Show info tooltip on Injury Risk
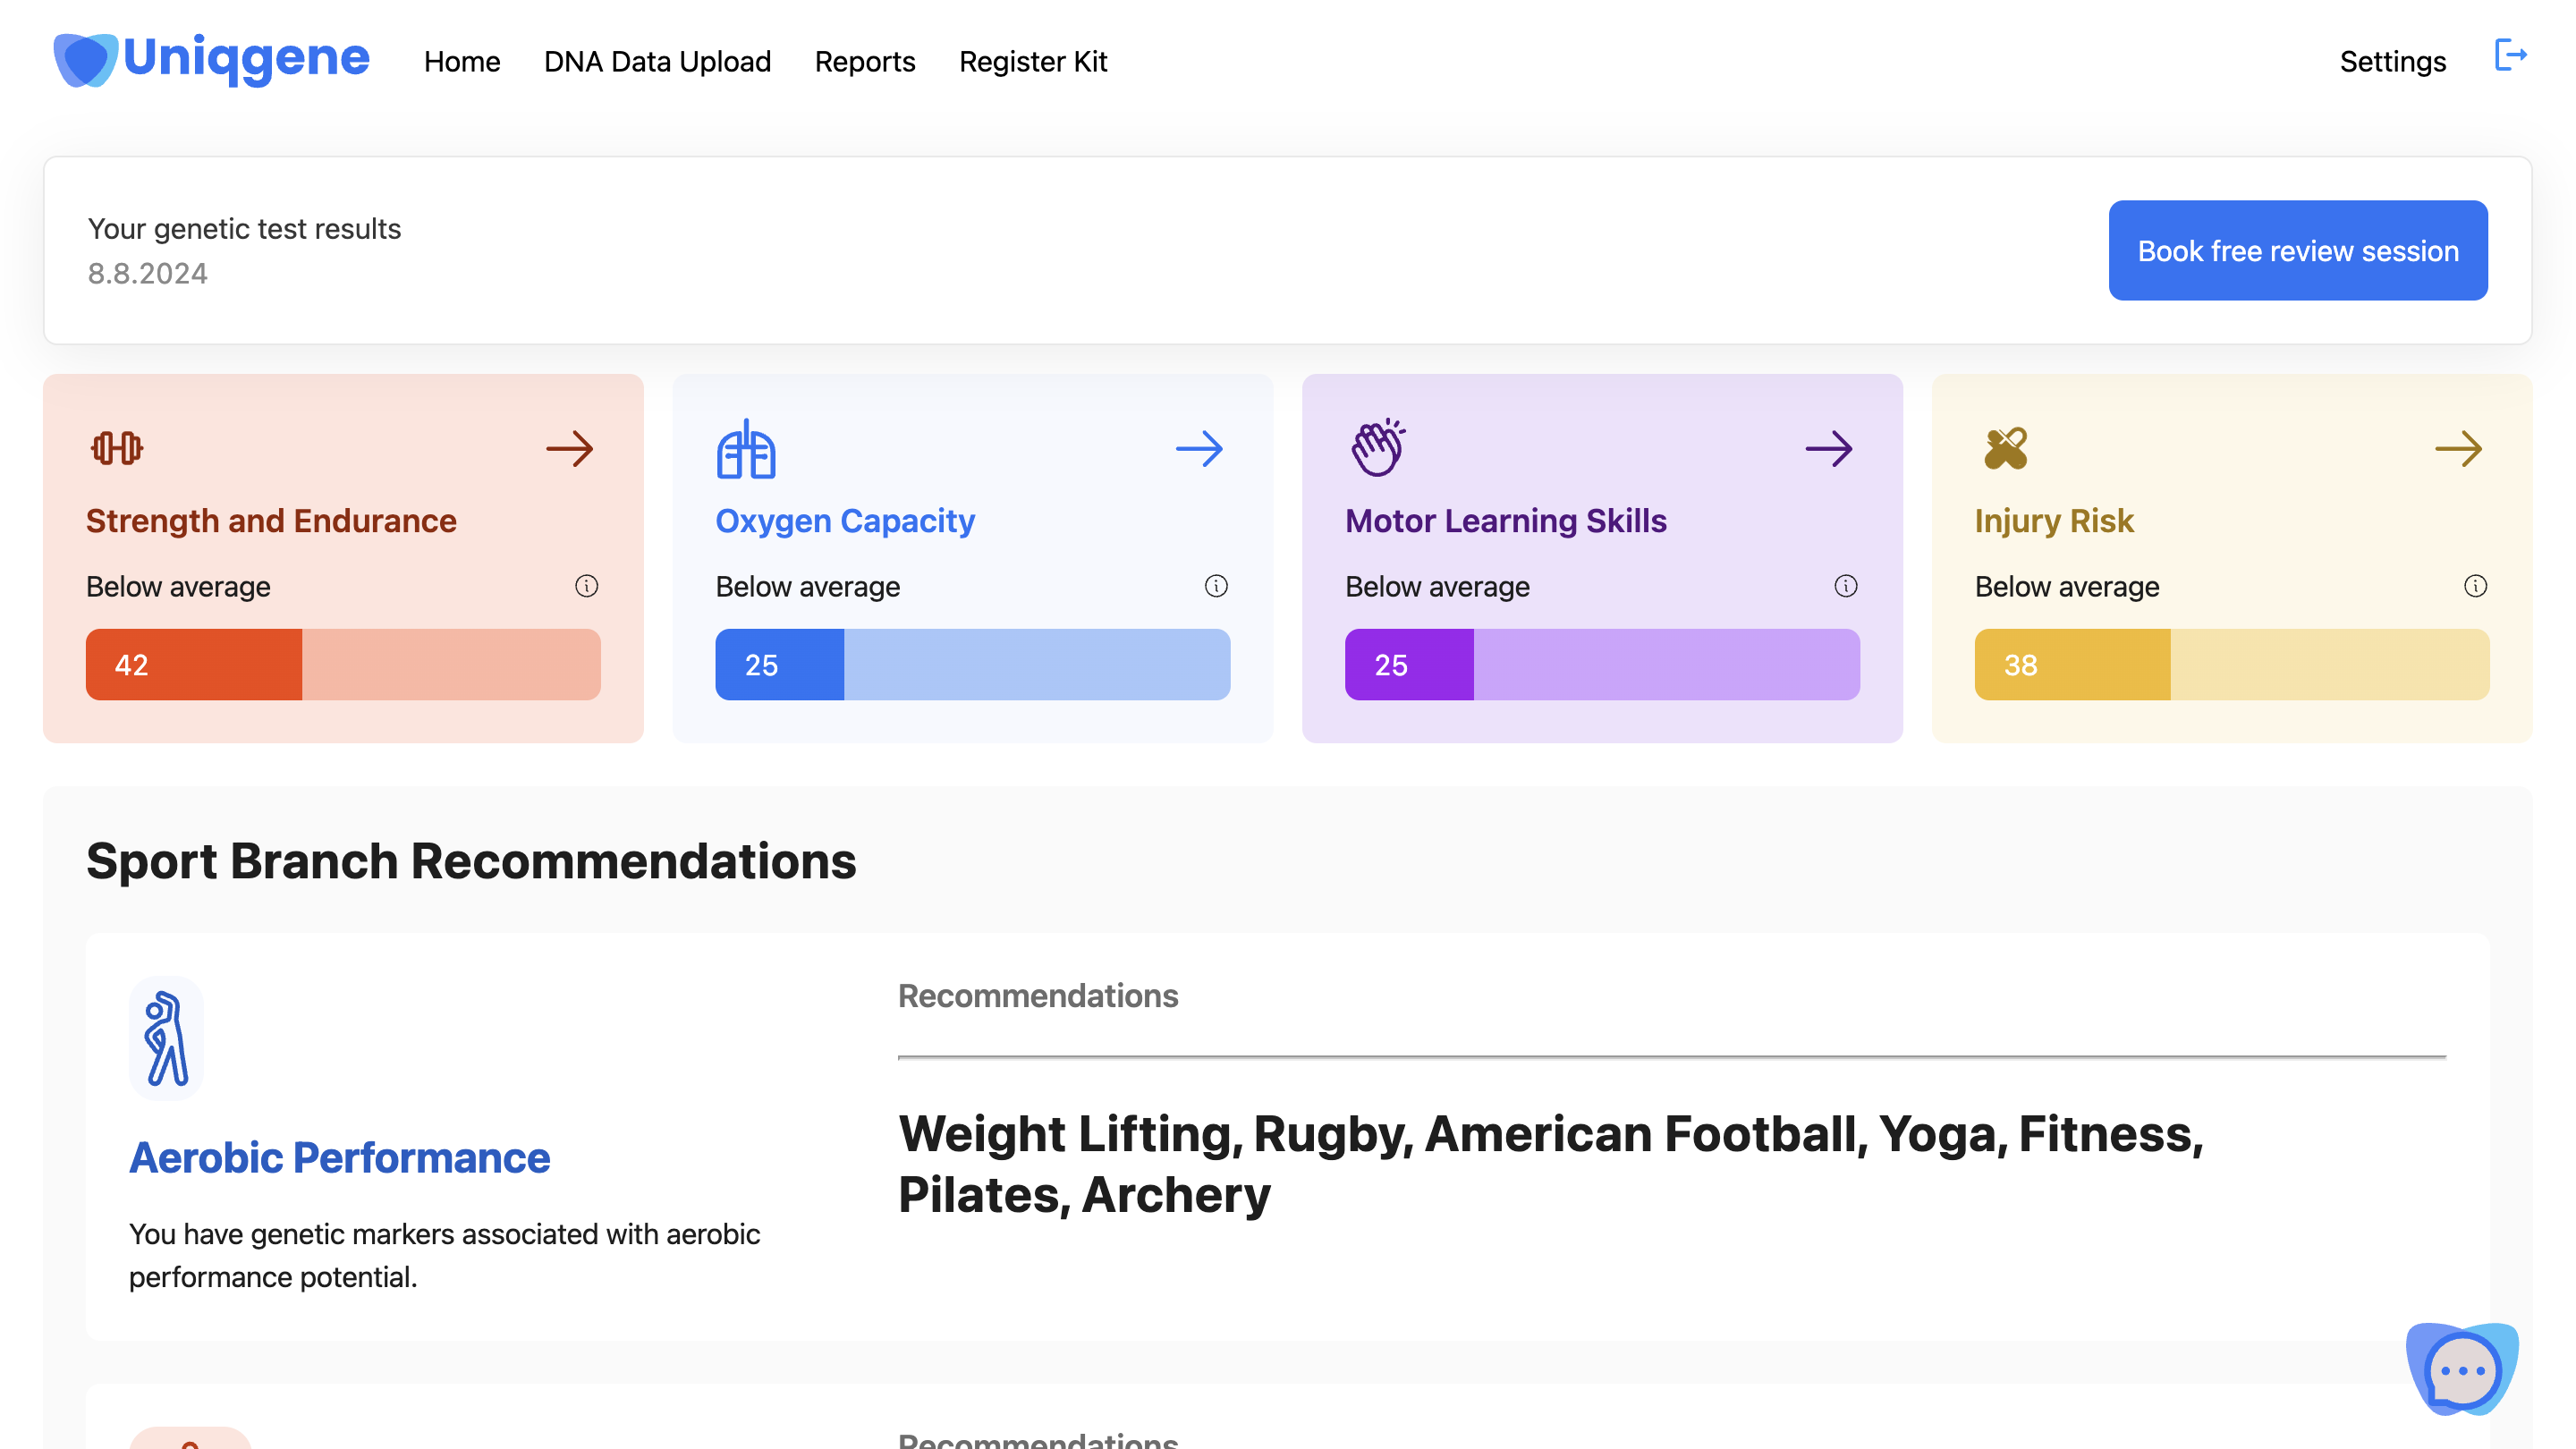The height and width of the screenshot is (1449, 2576). 2477,587
